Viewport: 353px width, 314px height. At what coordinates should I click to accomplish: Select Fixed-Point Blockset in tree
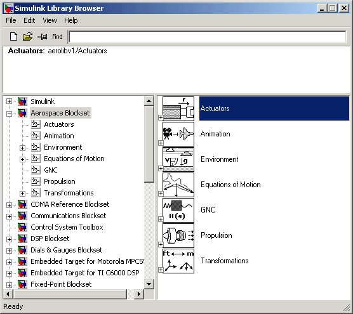(x=61, y=284)
